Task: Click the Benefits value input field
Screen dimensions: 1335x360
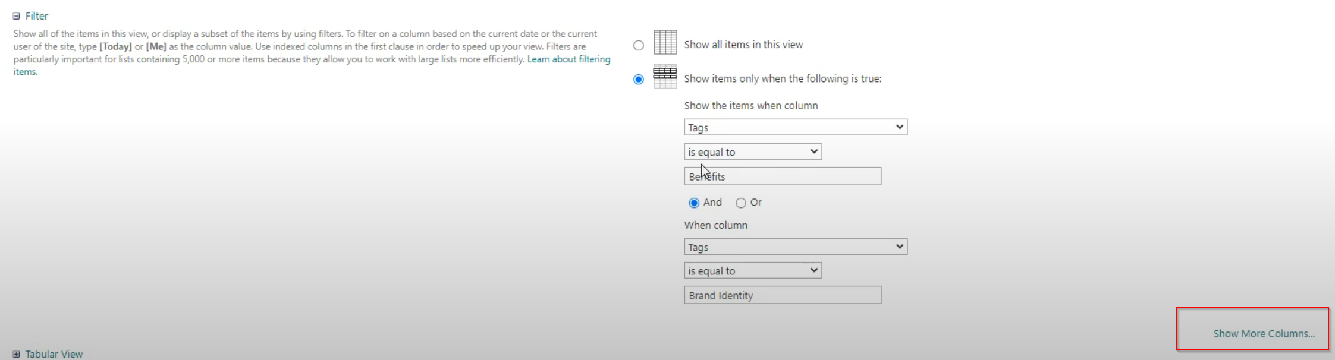Action: pos(783,176)
